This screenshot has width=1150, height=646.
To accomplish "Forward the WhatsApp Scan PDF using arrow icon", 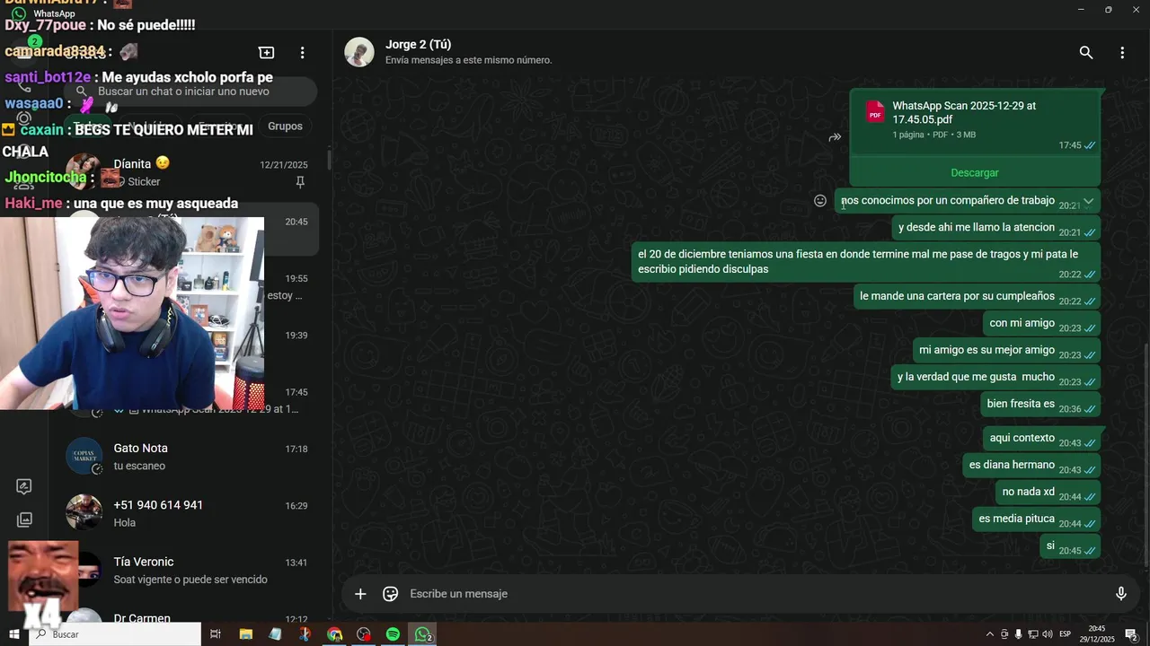I will (x=835, y=137).
